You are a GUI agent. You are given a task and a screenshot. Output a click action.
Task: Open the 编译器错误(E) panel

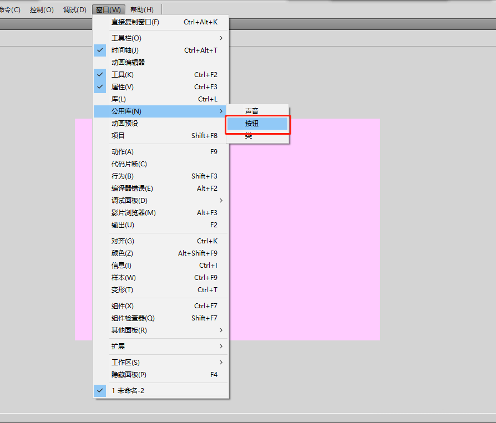tap(161, 188)
